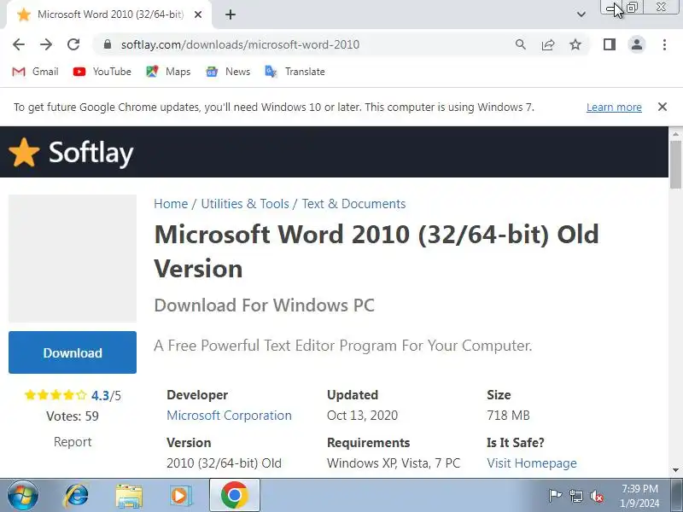
Task: Go to the Home breadcrumb
Action: pos(171,204)
